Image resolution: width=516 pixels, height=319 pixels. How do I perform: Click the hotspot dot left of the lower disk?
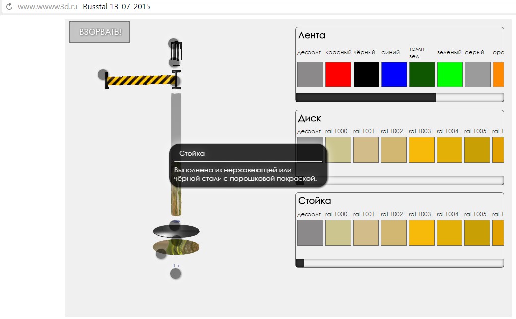point(161,254)
